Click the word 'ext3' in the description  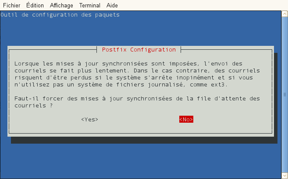click(x=217, y=85)
